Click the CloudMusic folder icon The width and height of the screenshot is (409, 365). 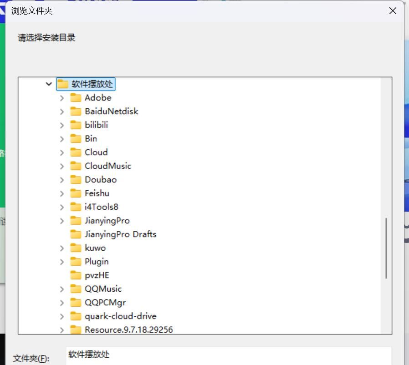click(76, 166)
